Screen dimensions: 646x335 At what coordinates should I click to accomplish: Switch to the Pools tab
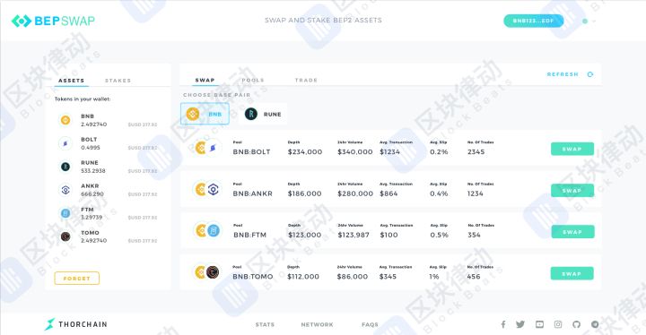pyautogui.click(x=253, y=81)
